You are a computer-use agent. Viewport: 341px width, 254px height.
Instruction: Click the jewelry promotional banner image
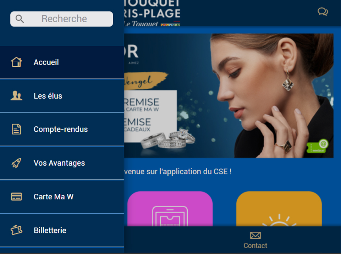coord(229,96)
